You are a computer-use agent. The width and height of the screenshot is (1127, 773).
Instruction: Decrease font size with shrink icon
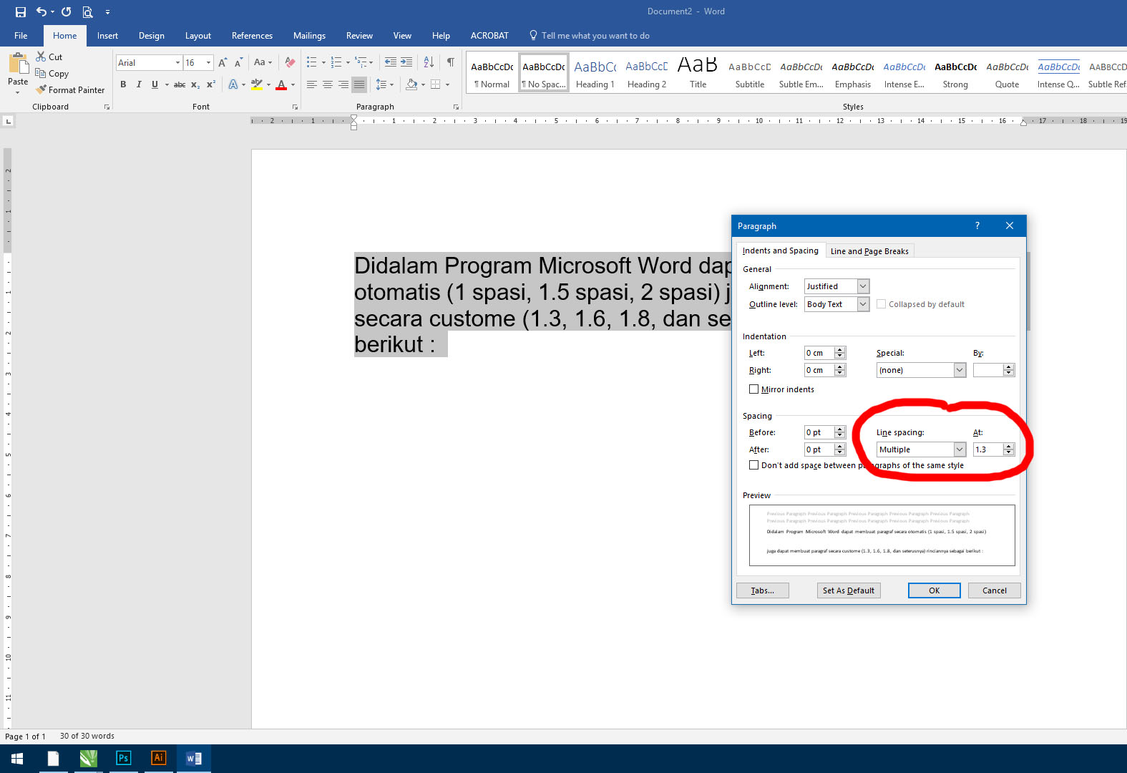(238, 63)
